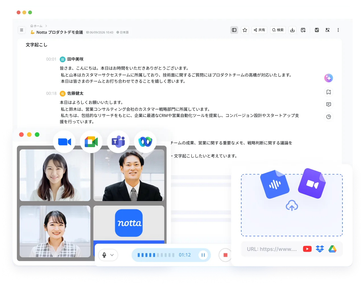Open the three-dot more options menu
Viewport: 364px width, 284px height.
click(x=338, y=30)
